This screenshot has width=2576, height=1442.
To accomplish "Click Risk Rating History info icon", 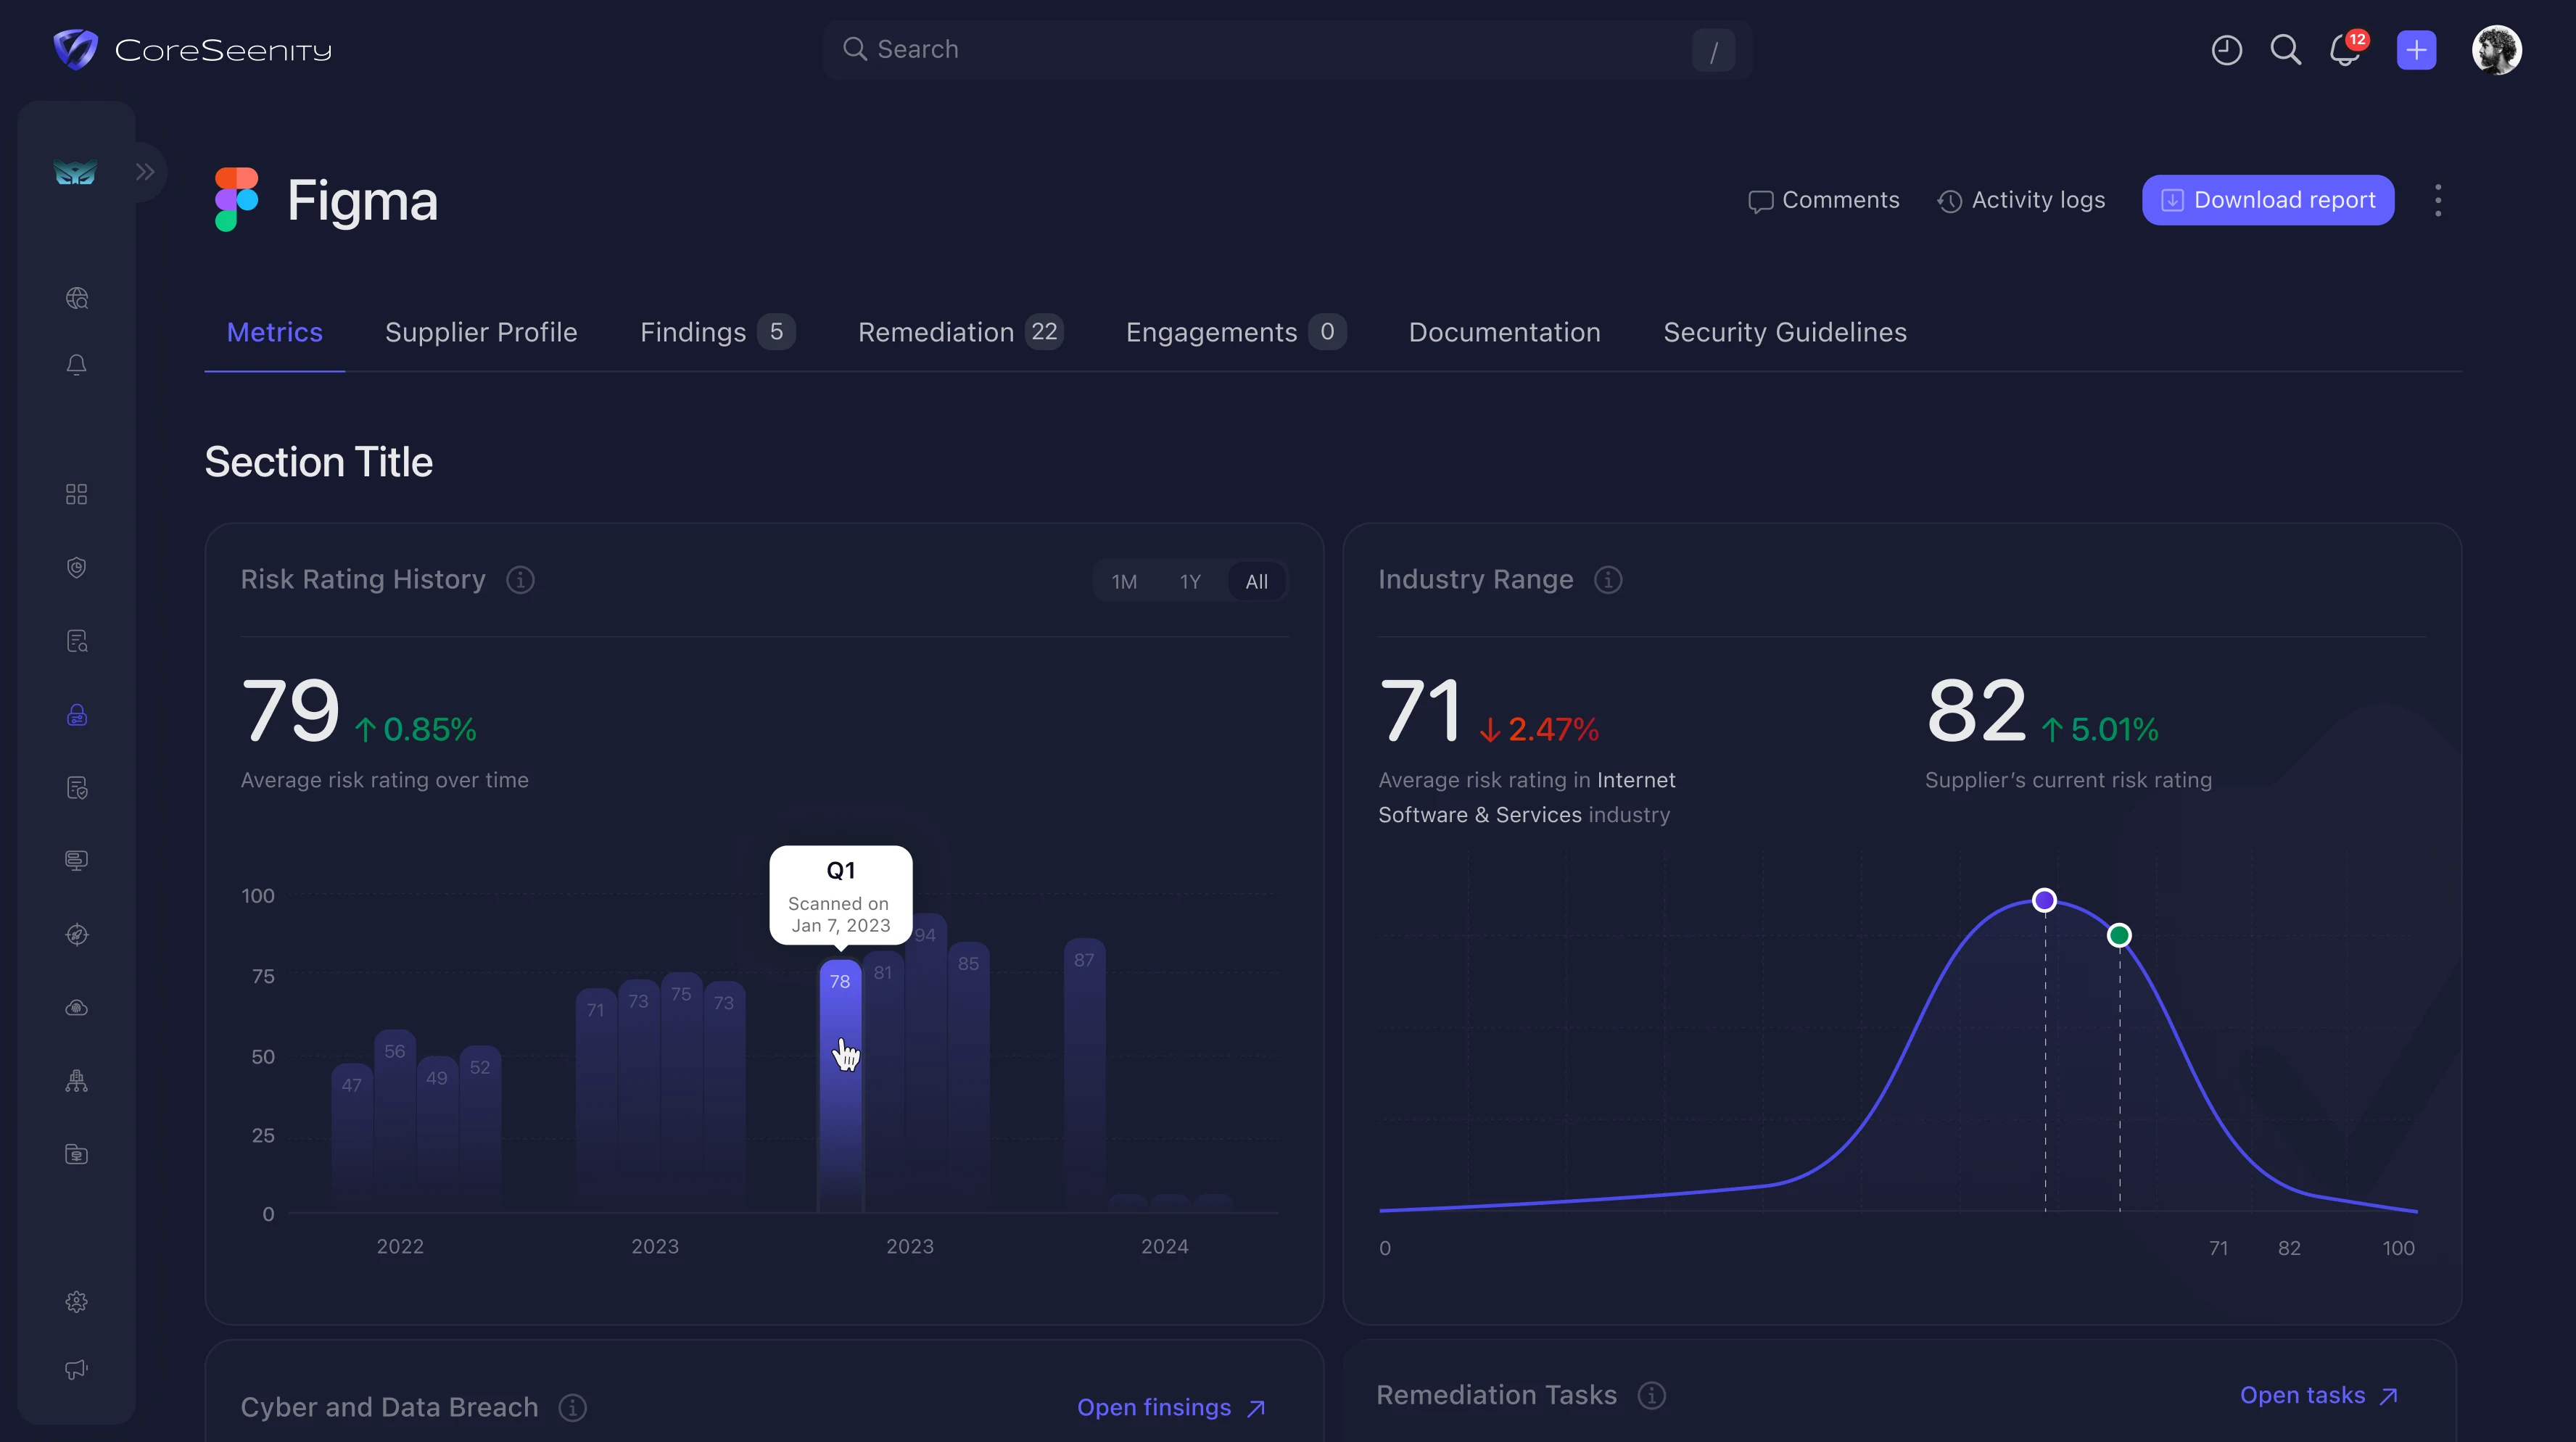I will (520, 580).
